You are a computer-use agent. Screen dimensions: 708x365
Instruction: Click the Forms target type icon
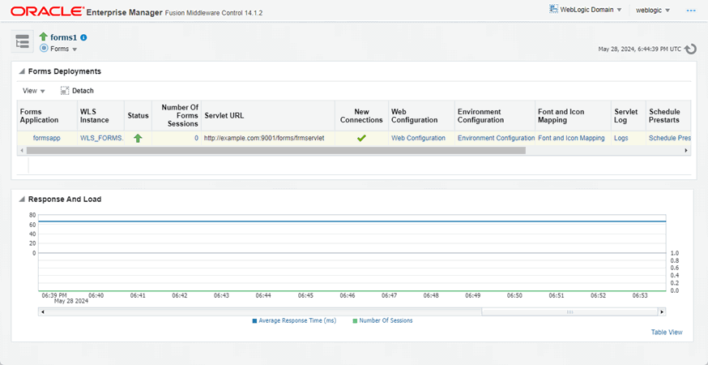point(44,48)
